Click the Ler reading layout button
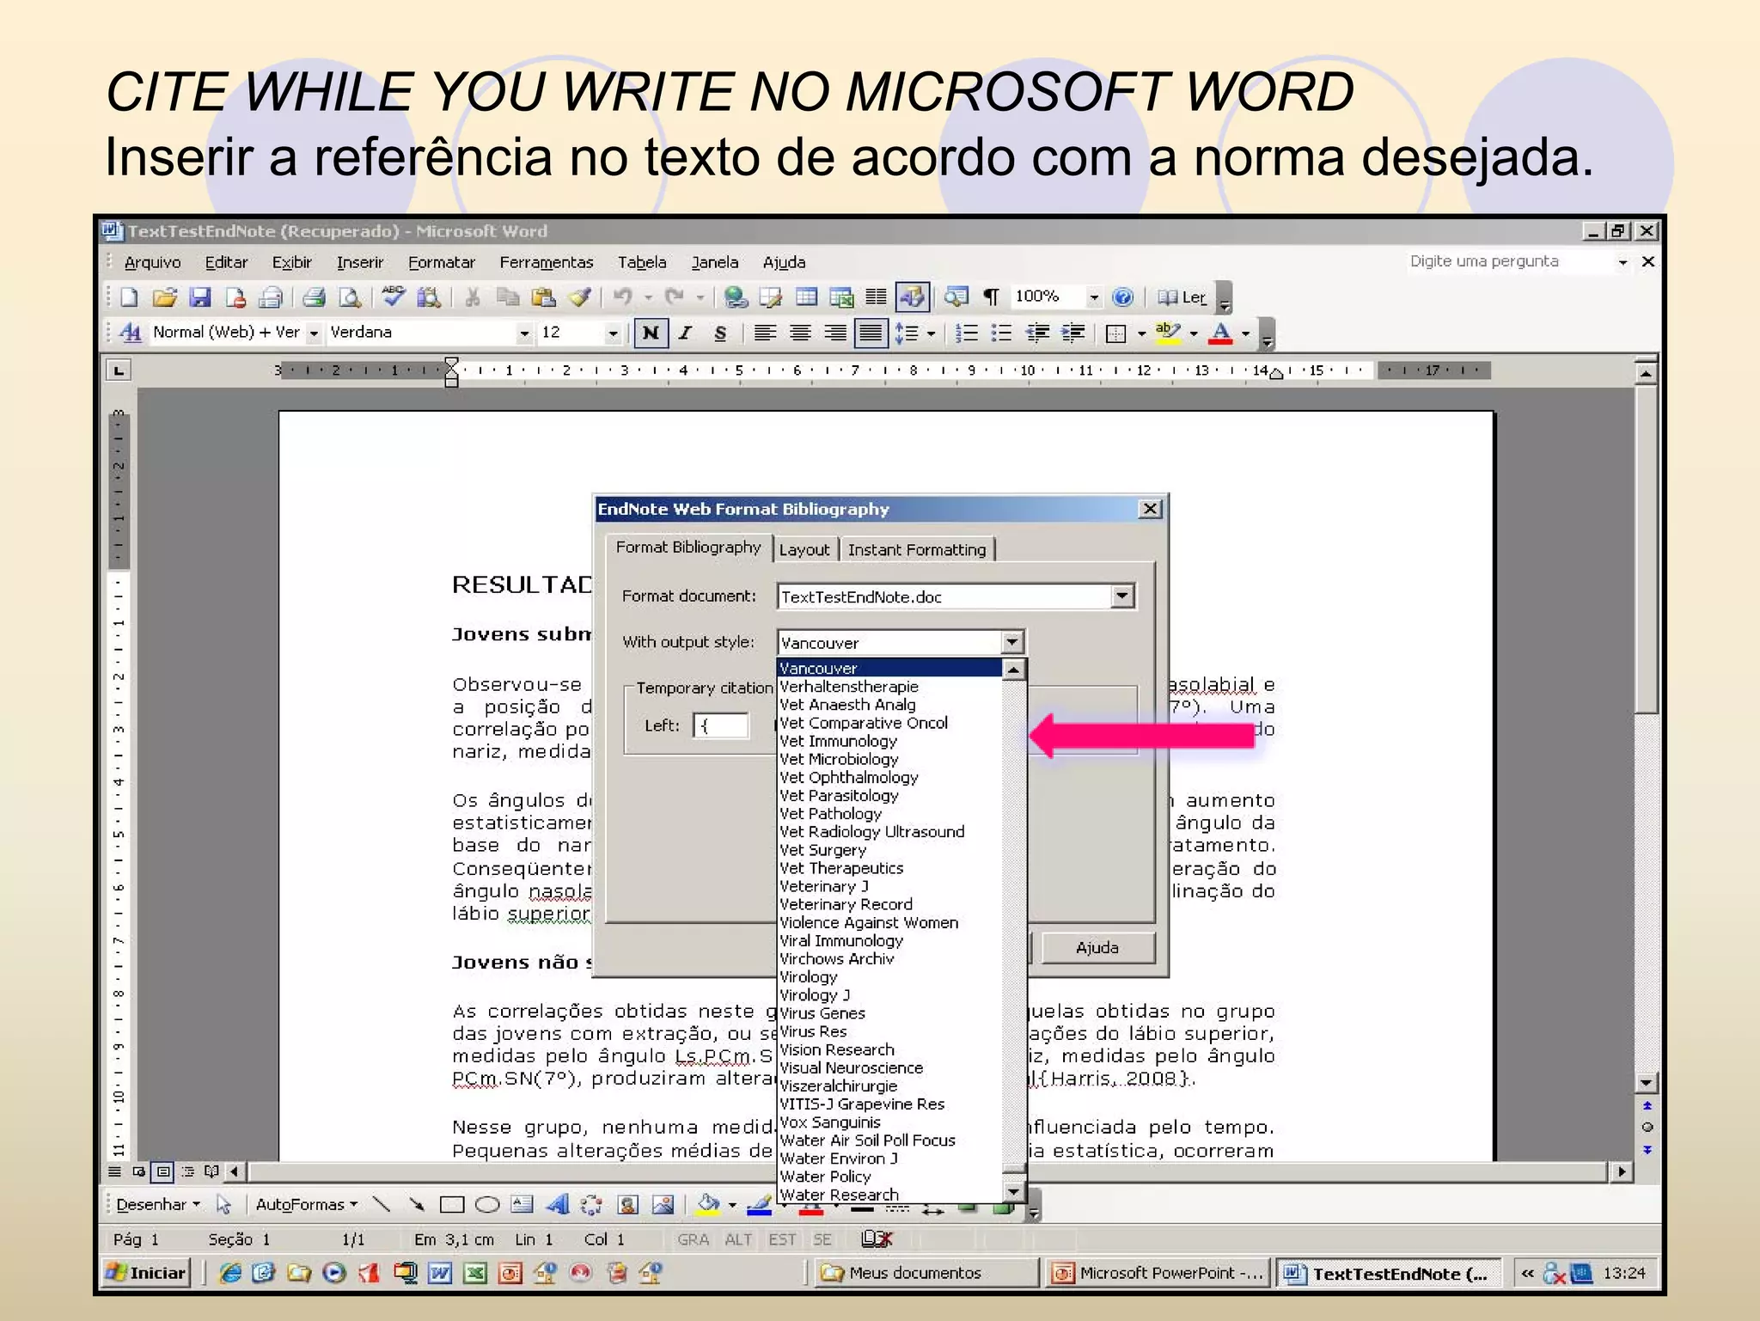This screenshot has width=1760, height=1321. [x=1182, y=297]
